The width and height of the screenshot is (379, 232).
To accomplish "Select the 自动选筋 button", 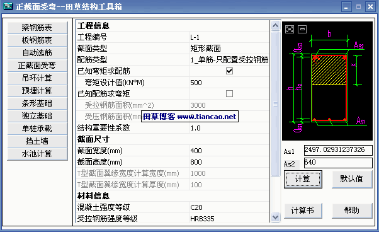I will pyautogui.click(x=37, y=53).
